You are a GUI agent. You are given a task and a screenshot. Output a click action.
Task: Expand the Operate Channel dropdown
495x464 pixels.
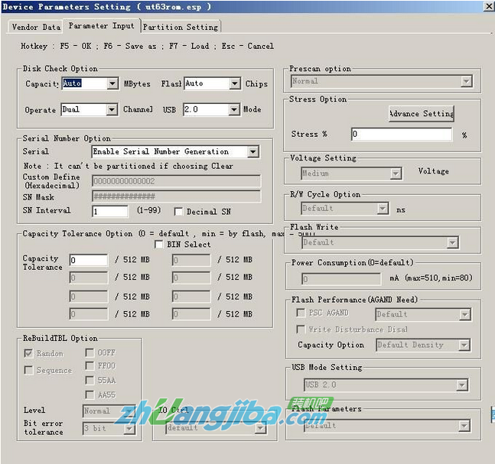112,110
